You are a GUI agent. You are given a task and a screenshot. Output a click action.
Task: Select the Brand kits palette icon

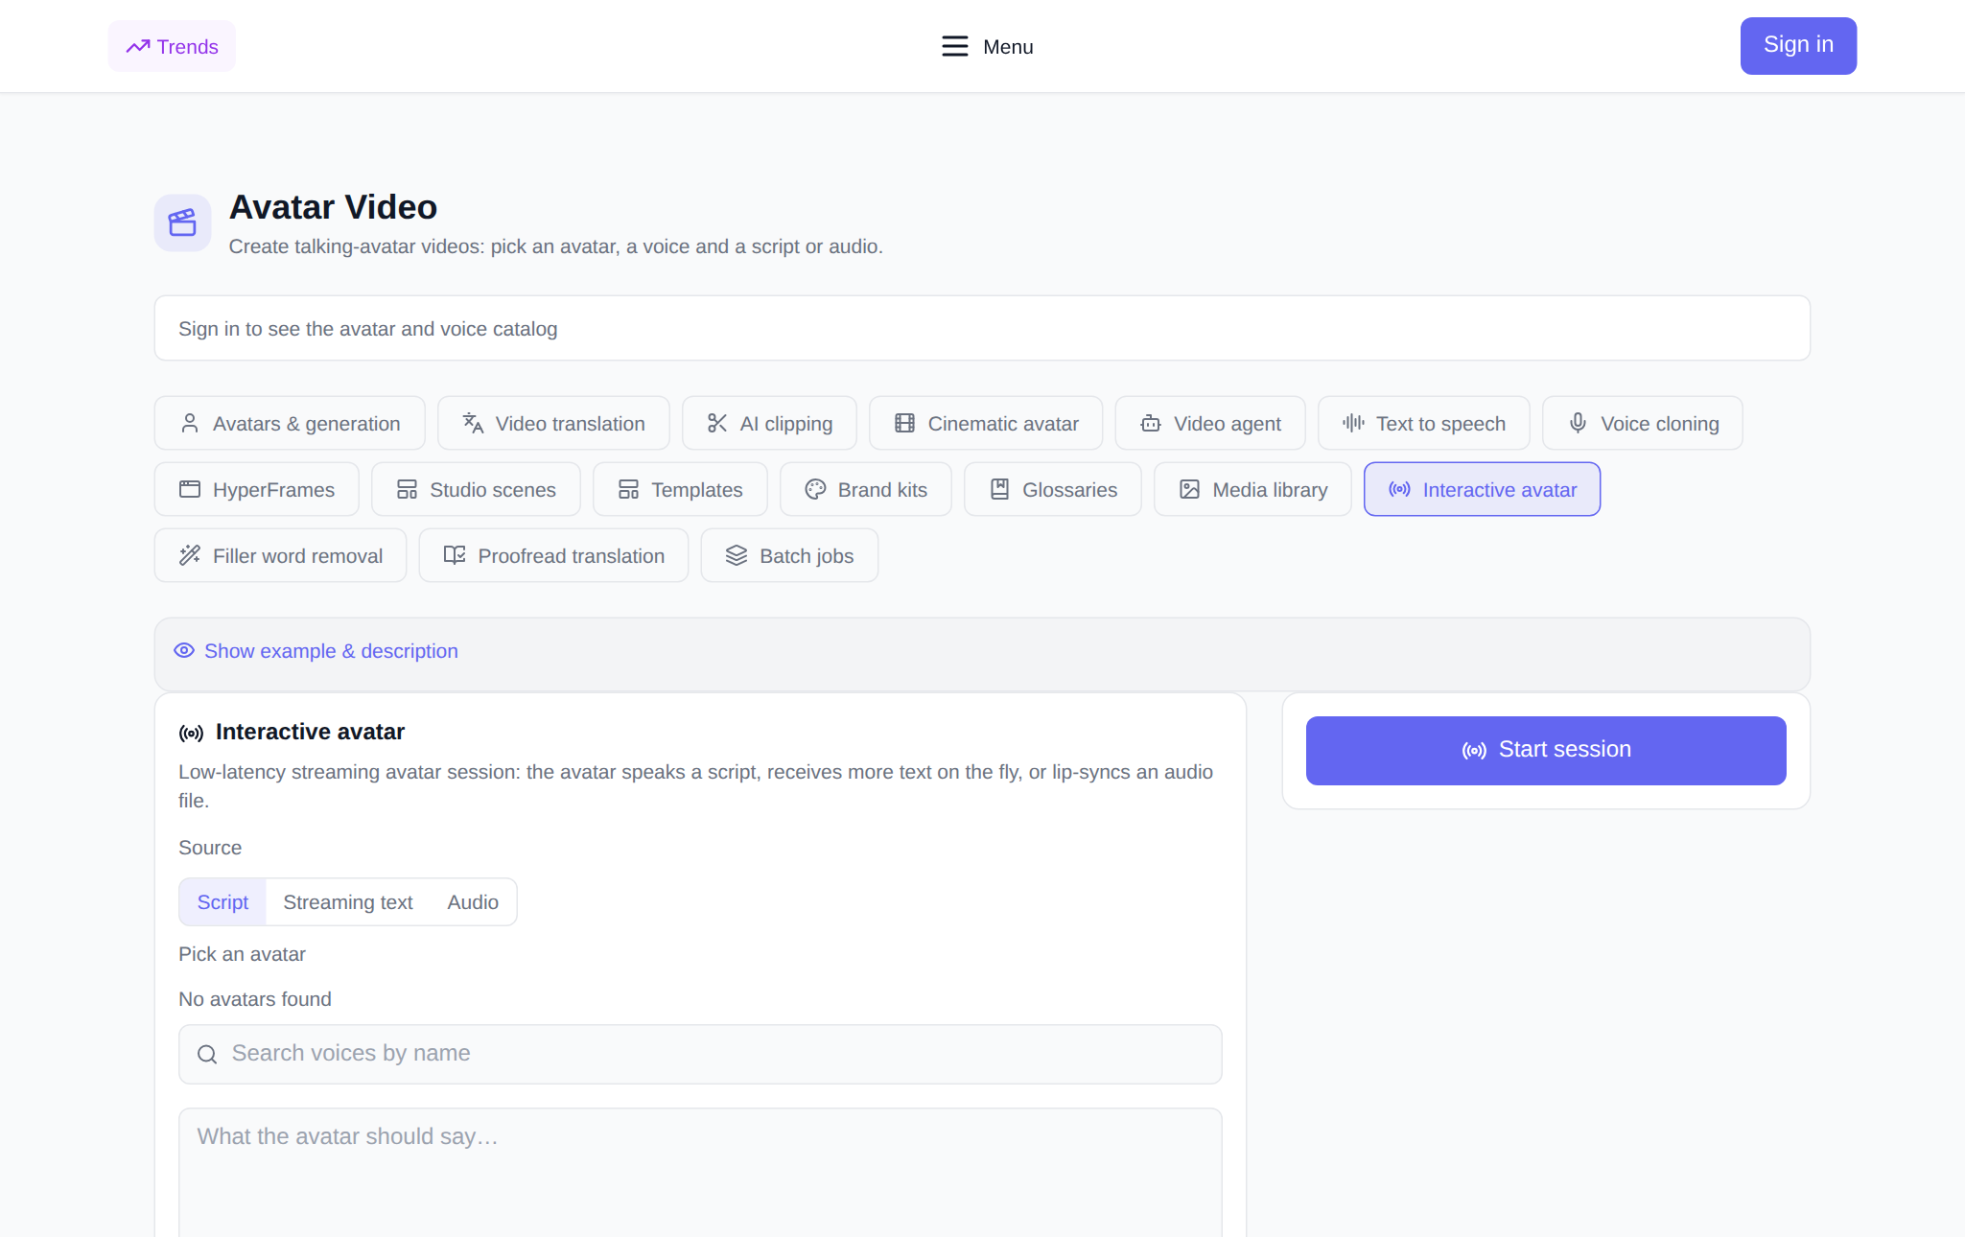pos(815,489)
